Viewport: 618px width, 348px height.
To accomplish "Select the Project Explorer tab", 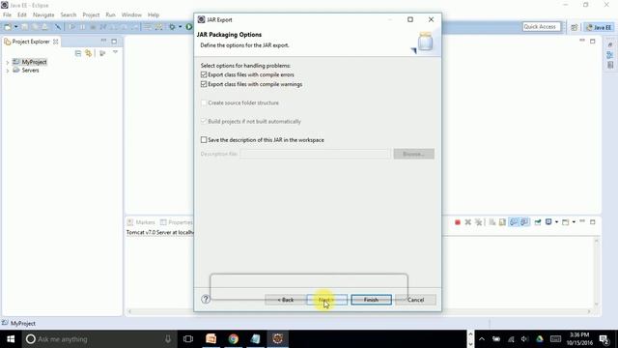I will pos(31,42).
